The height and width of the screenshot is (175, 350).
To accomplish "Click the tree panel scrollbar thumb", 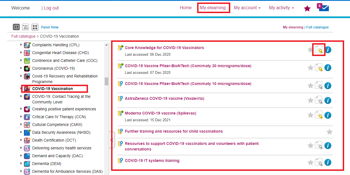I will [106, 81].
